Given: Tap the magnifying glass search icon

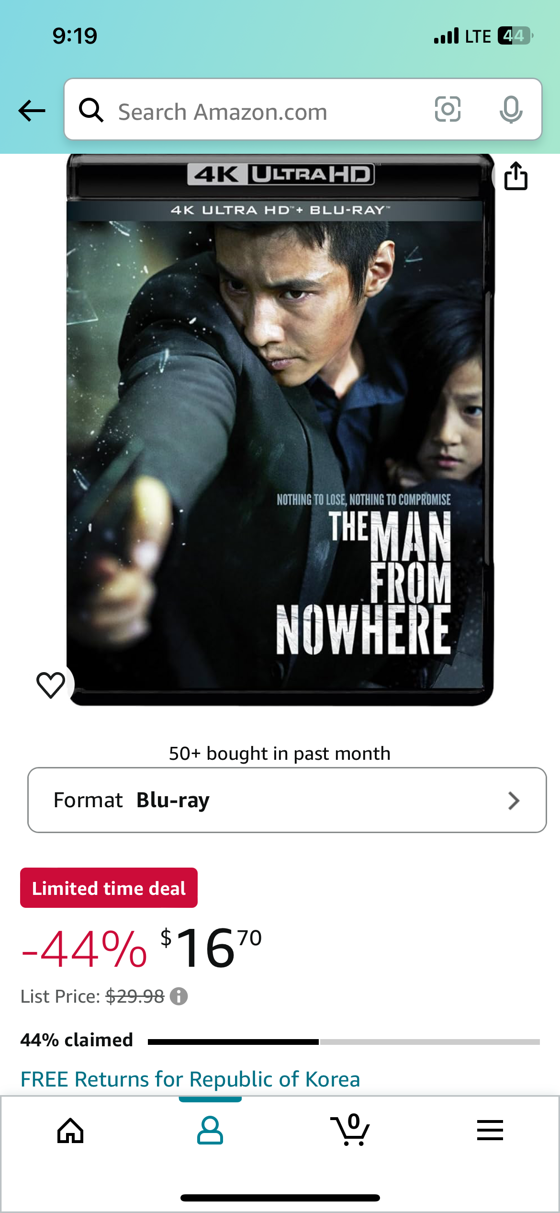Looking at the screenshot, I should 91,110.
